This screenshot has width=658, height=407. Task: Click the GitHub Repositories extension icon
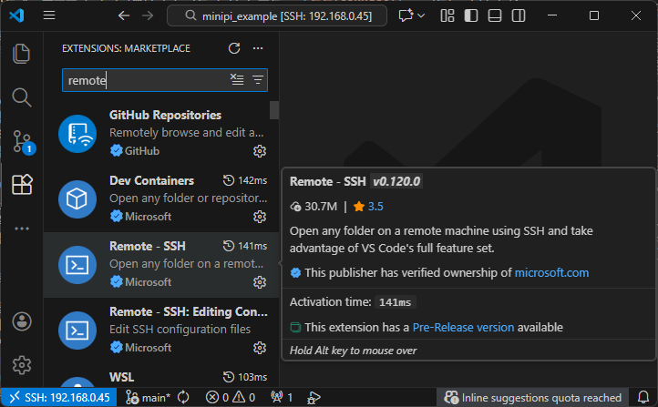77,134
